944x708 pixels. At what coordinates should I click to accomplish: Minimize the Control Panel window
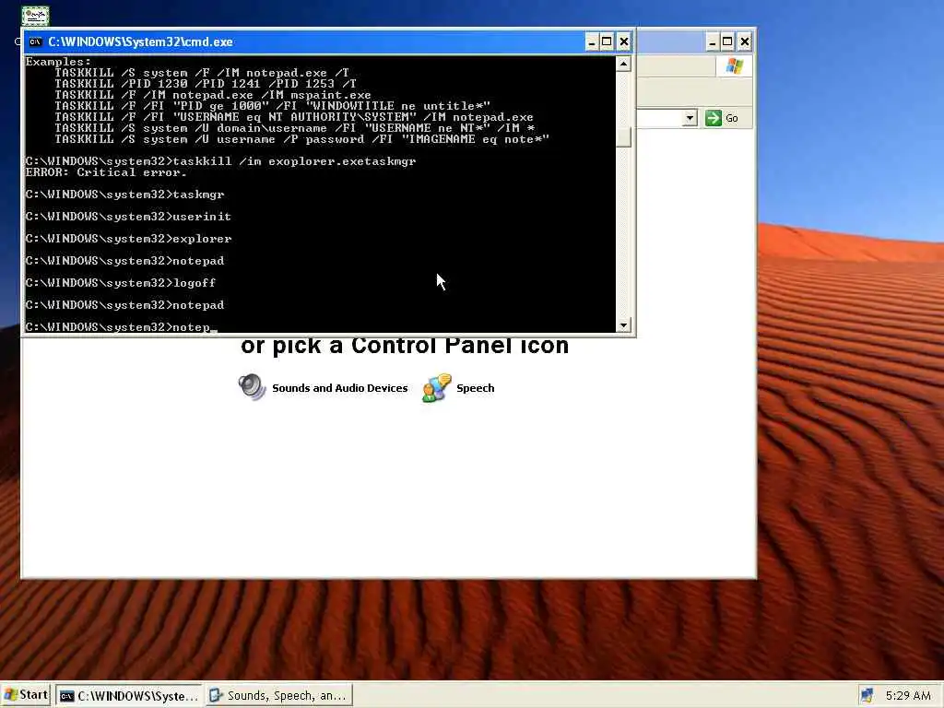pos(713,41)
